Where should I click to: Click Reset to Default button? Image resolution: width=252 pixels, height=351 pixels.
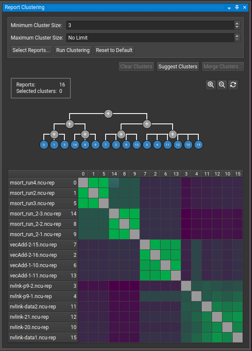(114, 50)
